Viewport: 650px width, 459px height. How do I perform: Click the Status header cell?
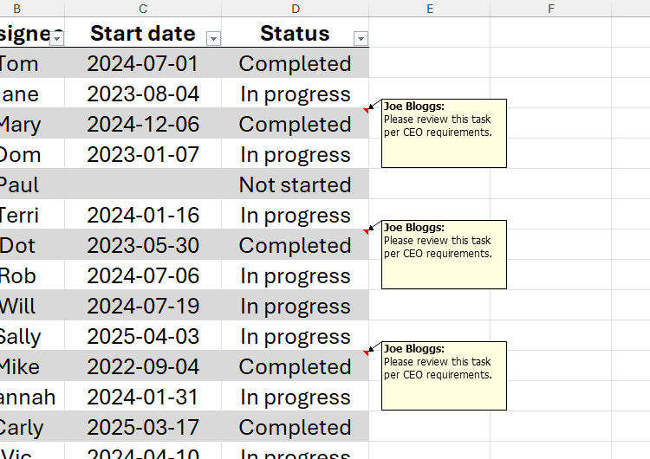point(295,34)
